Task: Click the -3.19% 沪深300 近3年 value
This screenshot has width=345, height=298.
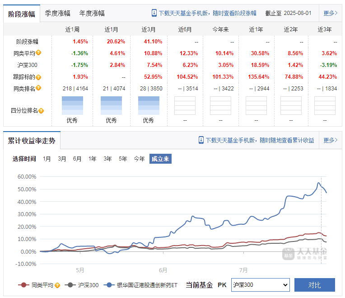Action: (328, 65)
